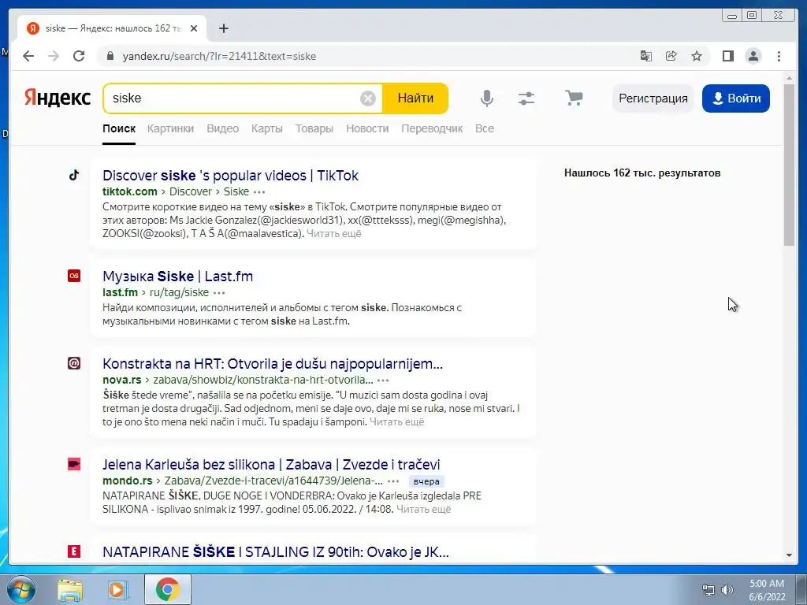This screenshot has width=807, height=605.
Task: Open Переводчик tab
Action: pos(433,128)
